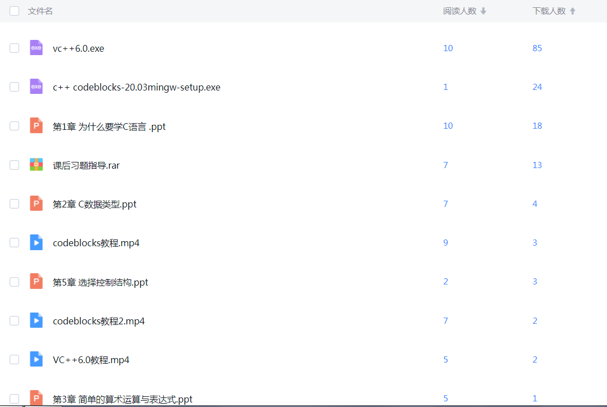Open 第3章 简单的算术运算与表达式.ppt

tap(122, 399)
